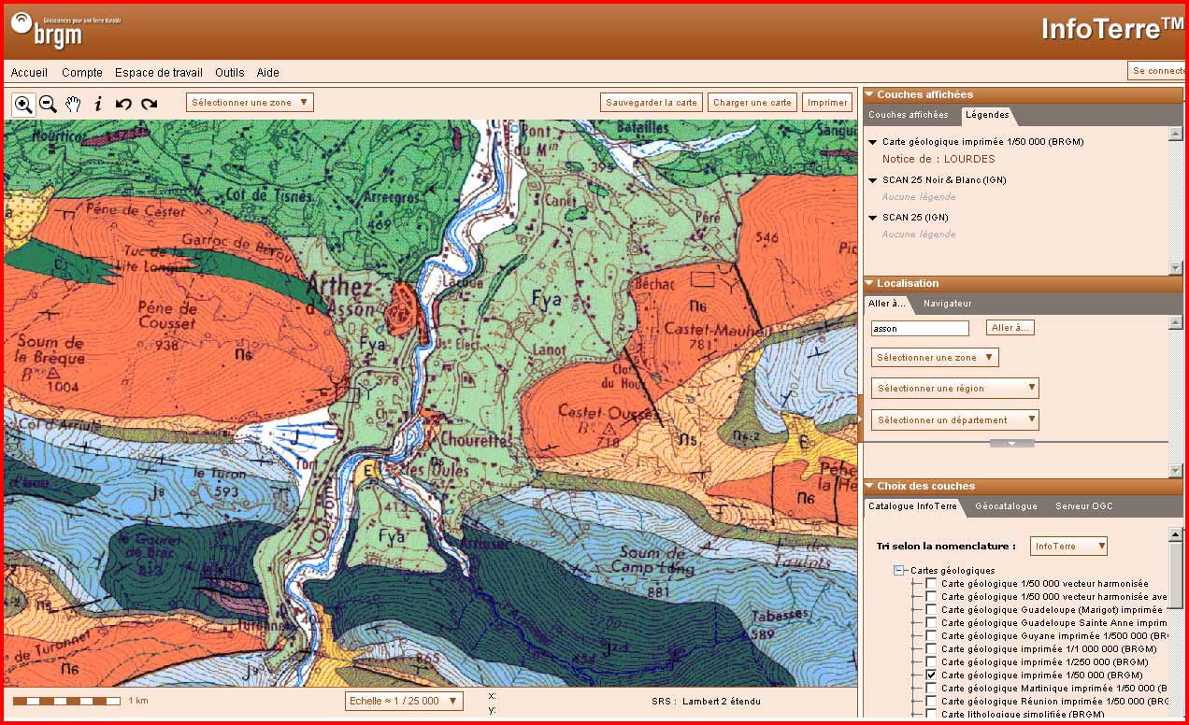Select the zoom in magnifier tool
The height and width of the screenshot is (725, 1189).
[x=23, y=104]
